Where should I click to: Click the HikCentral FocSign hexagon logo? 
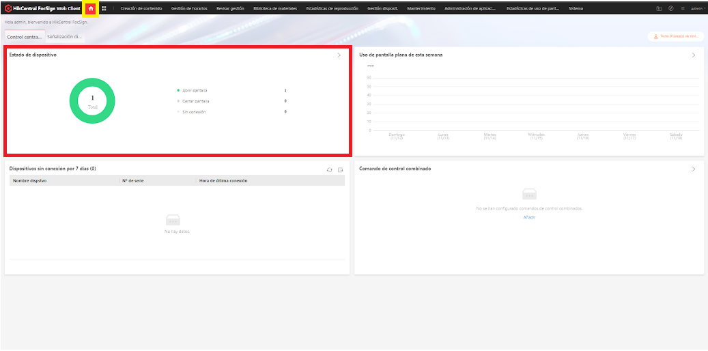pos(8,9)
